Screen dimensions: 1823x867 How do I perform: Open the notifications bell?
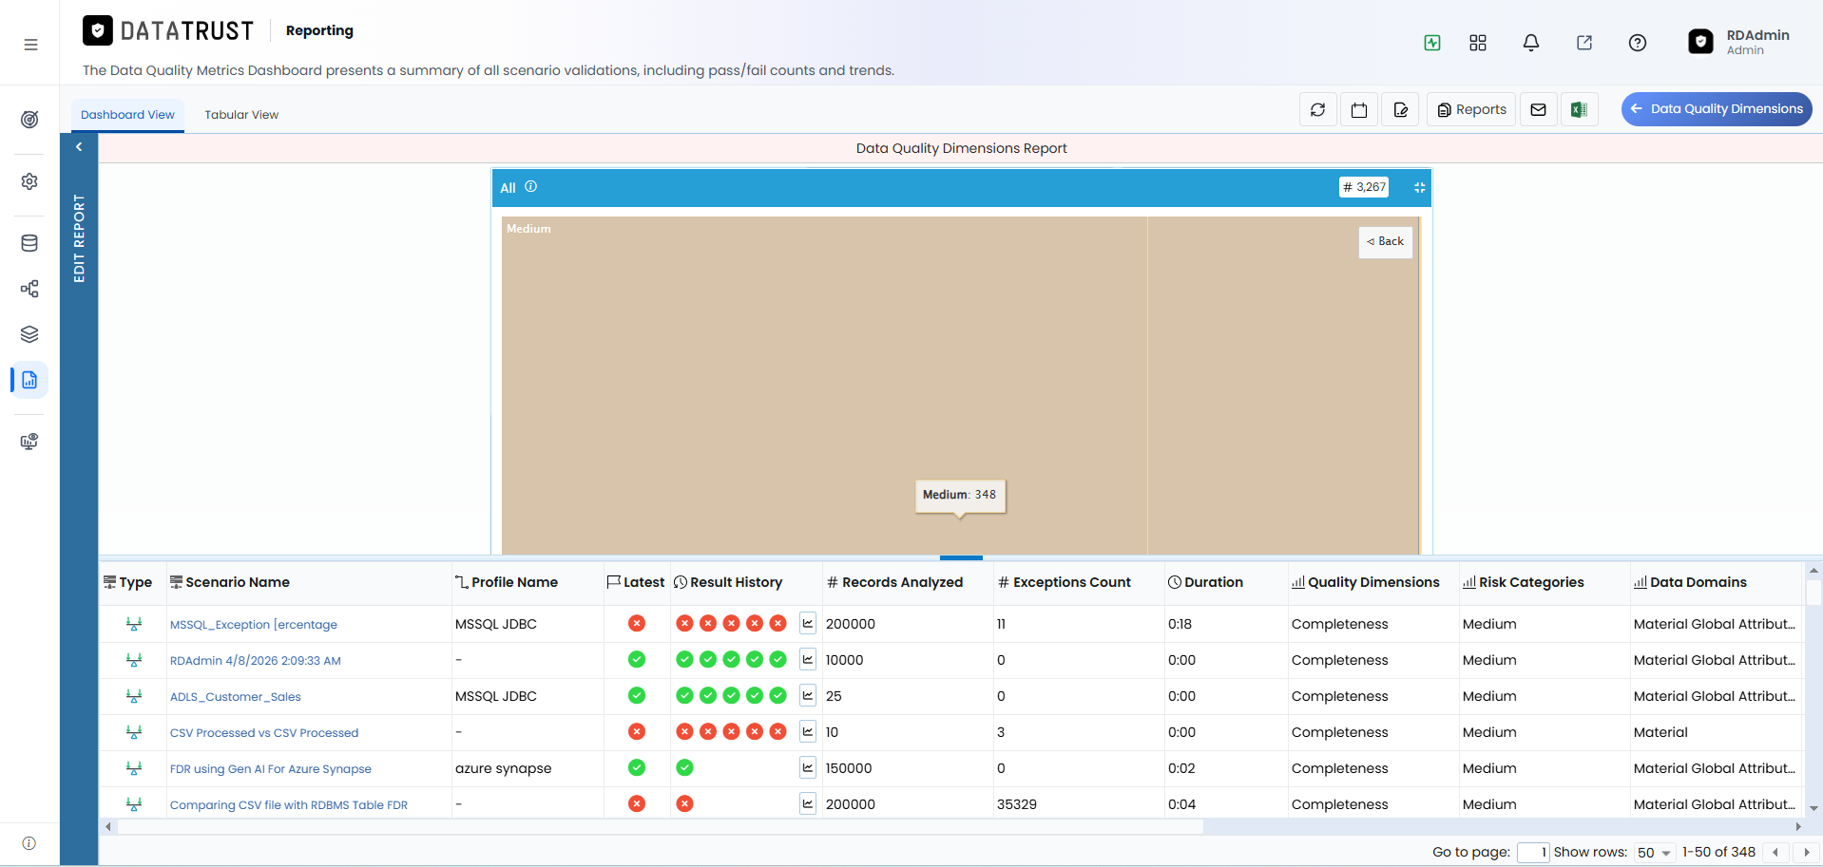click(x=1531, y=43)
